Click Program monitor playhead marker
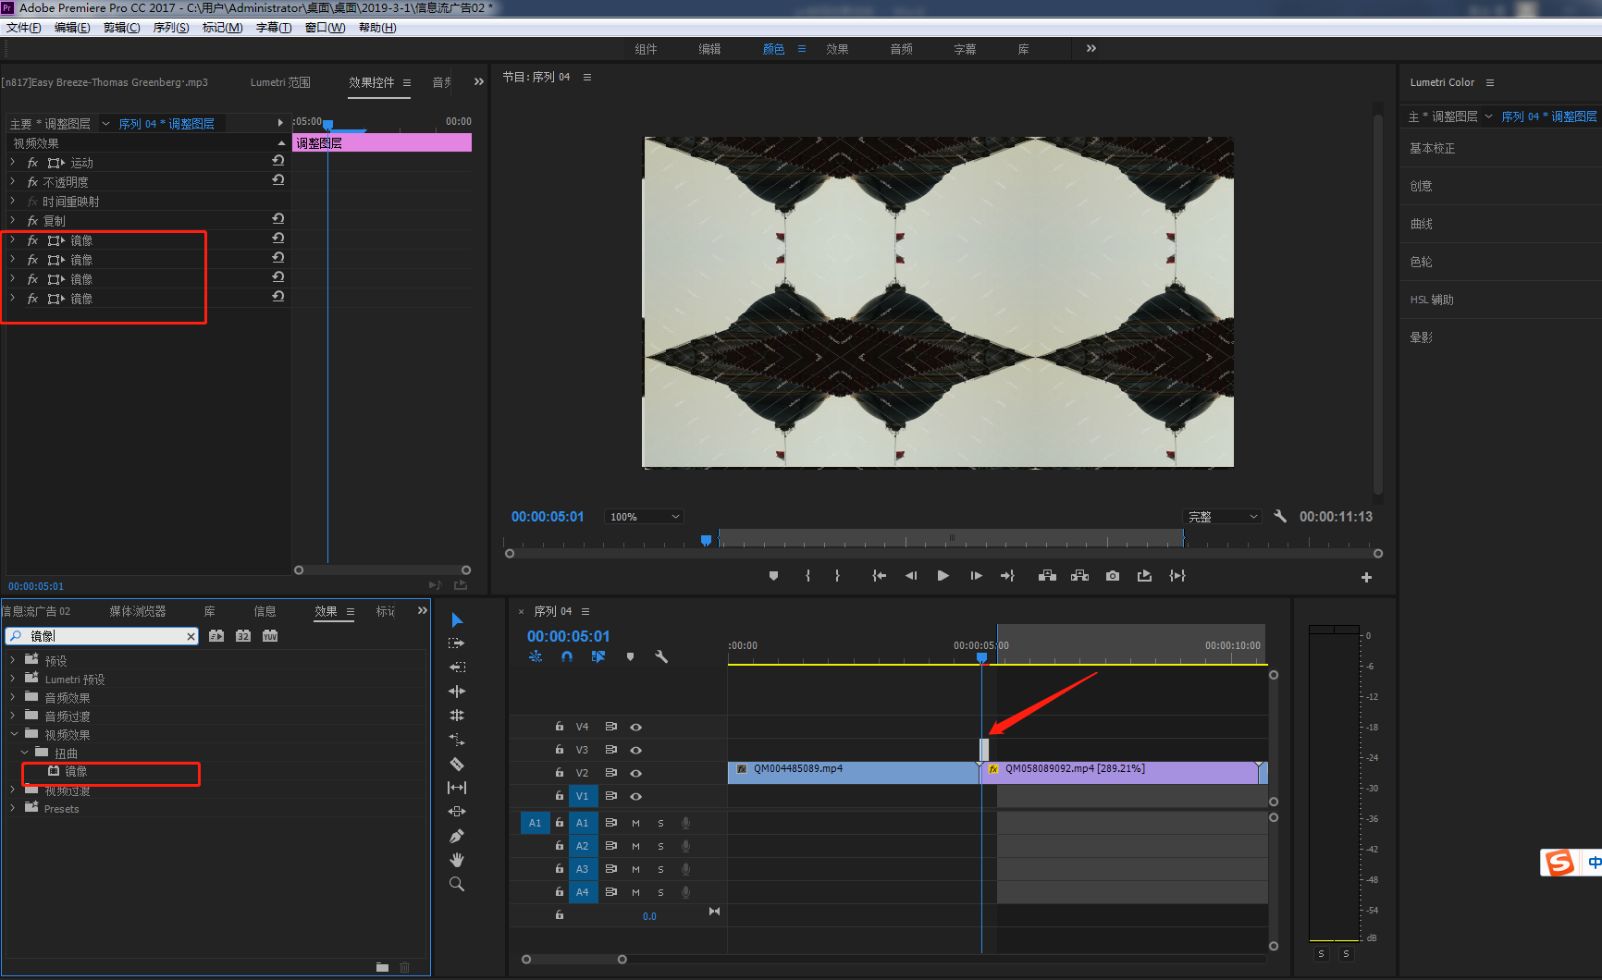Image resolution: width=1602 pixels, height=980 pixels. click(706, 540)
